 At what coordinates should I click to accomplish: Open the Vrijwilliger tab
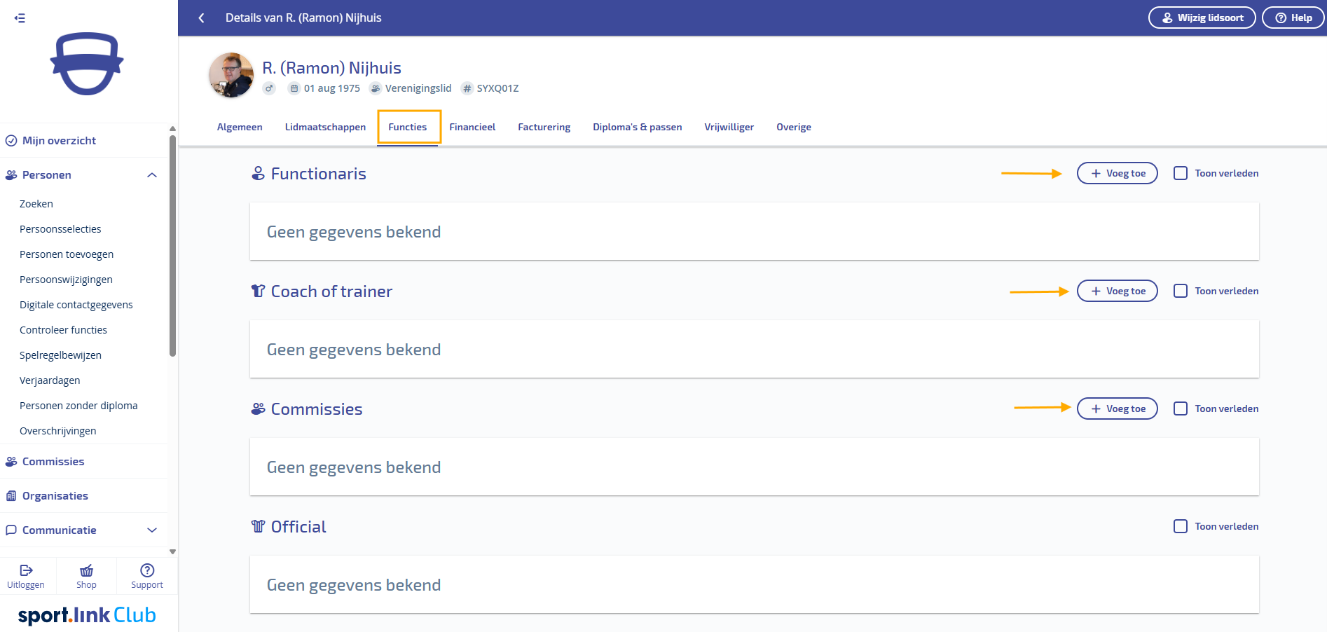(x=729, y=128)
